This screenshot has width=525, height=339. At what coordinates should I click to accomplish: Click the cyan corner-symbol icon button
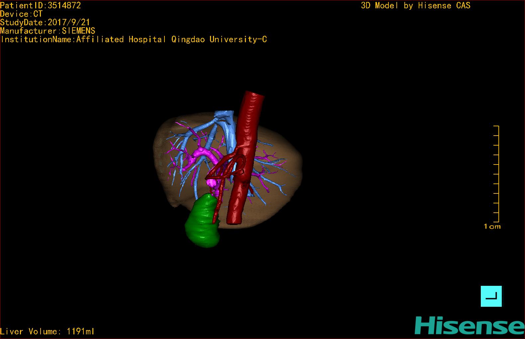tap(491, 296)
